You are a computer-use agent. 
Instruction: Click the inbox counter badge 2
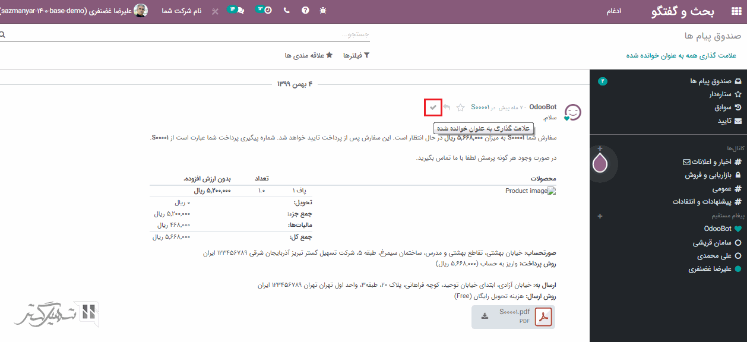coord(603,81)
